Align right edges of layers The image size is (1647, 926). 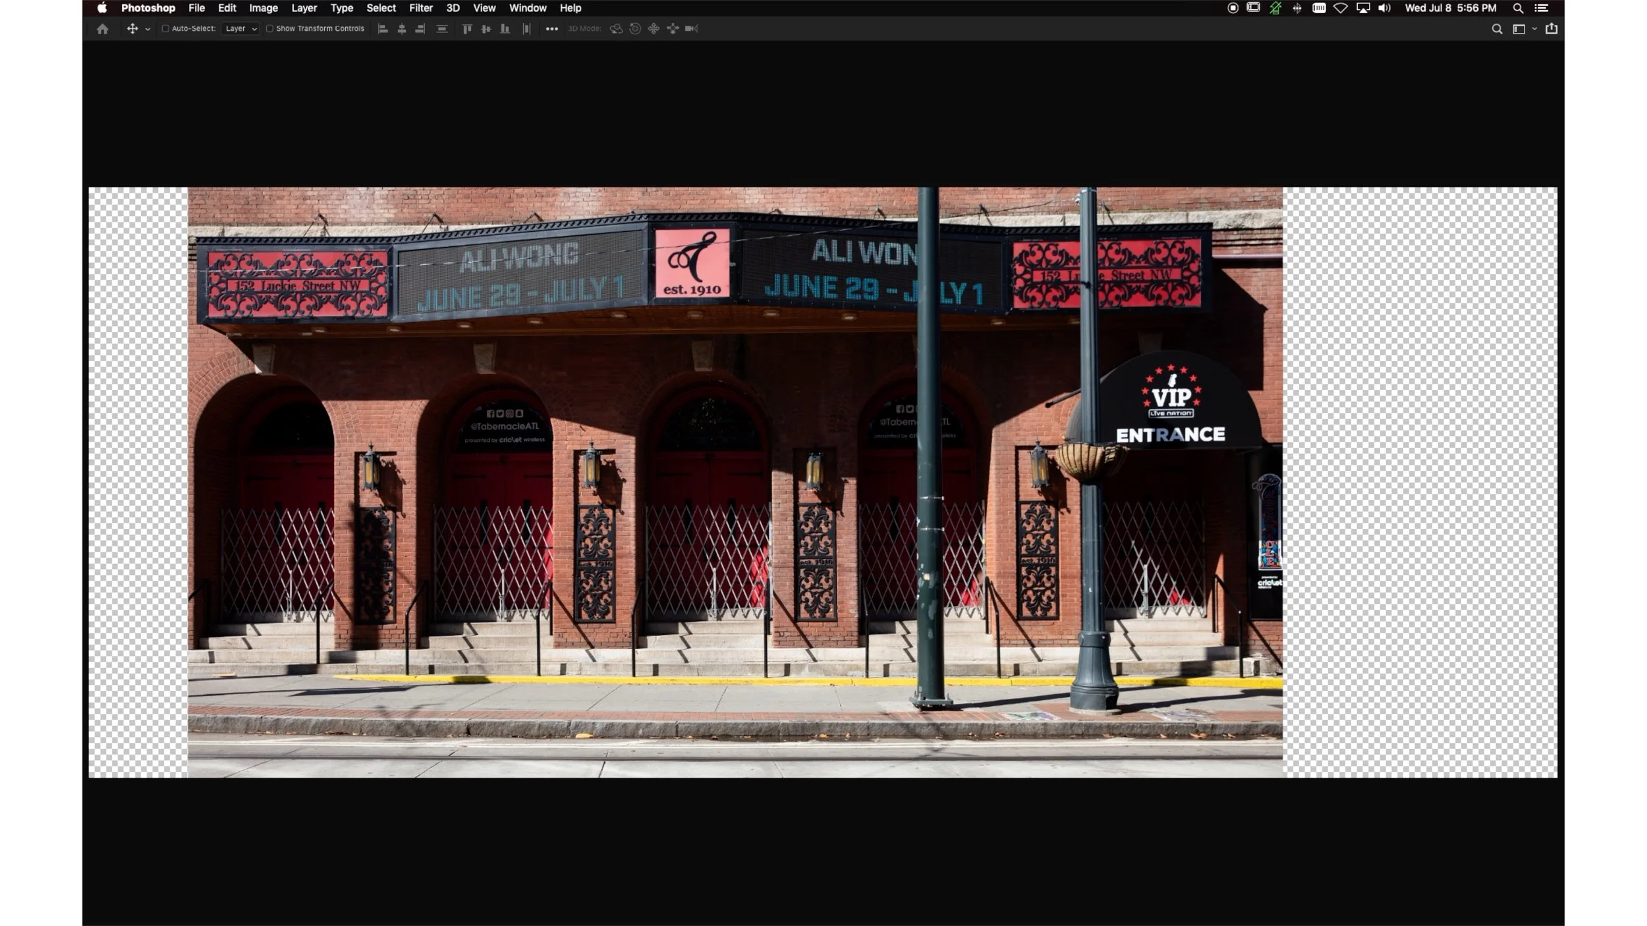(x=420, y=29)
